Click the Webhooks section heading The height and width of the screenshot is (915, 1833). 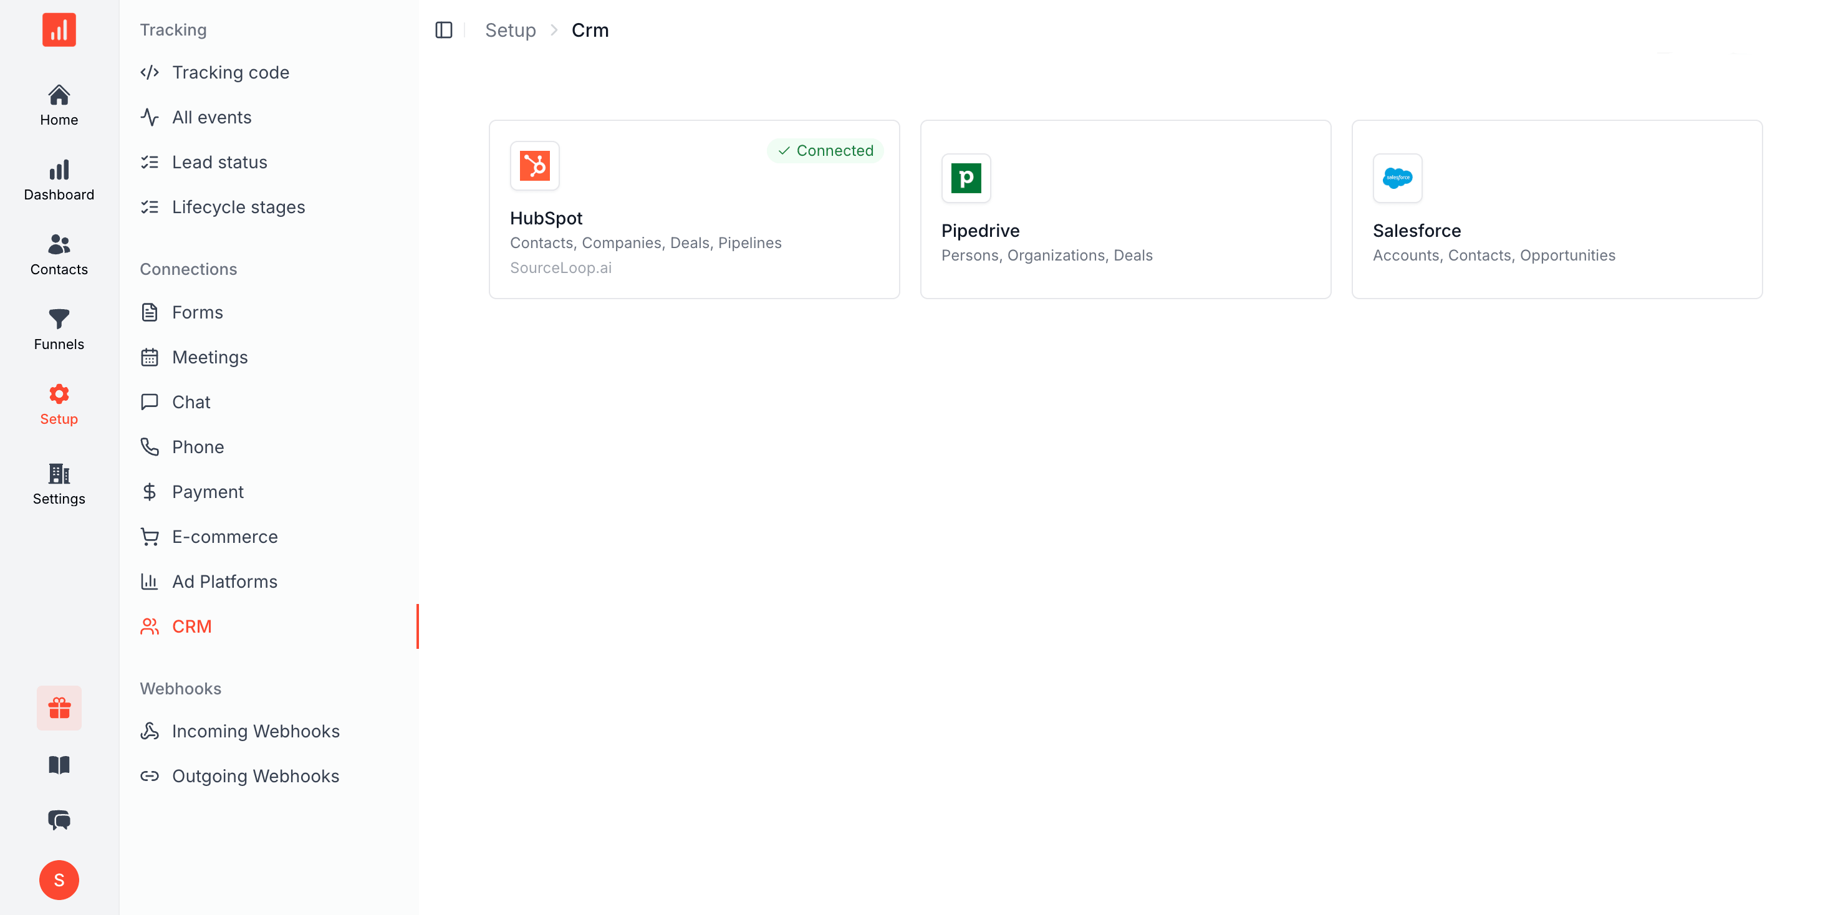(180, 688)
